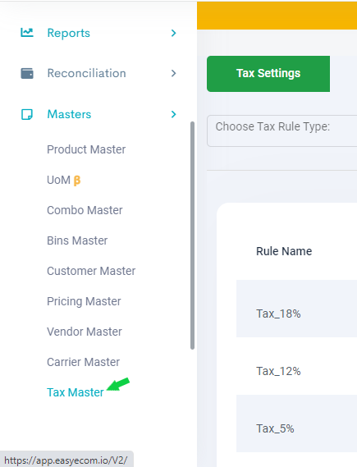This screenshot has width=357, height=467.
Task: Expand the Reports menu chevron
Action: coord(174,33)
